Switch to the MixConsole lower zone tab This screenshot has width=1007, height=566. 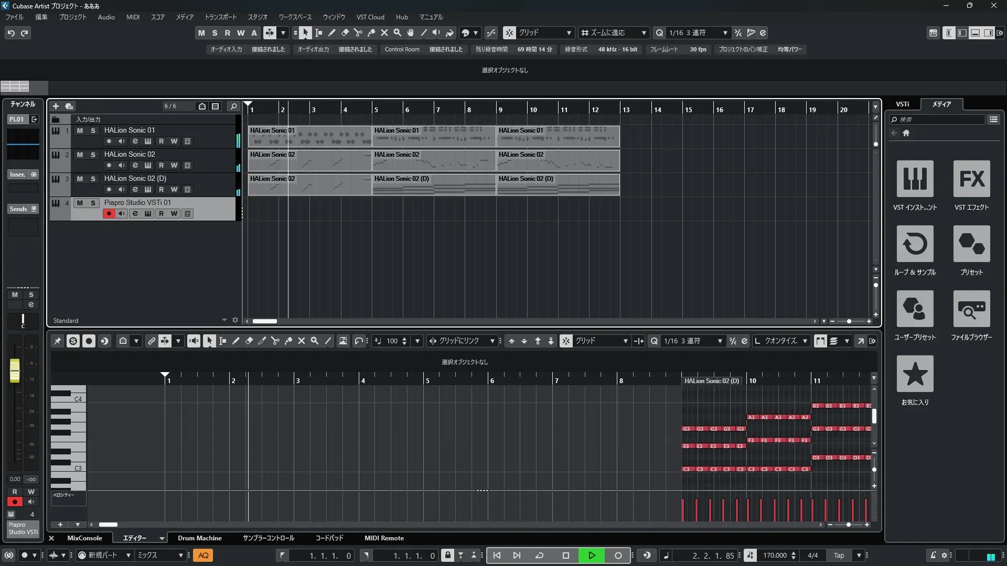[x=84, y=538]
